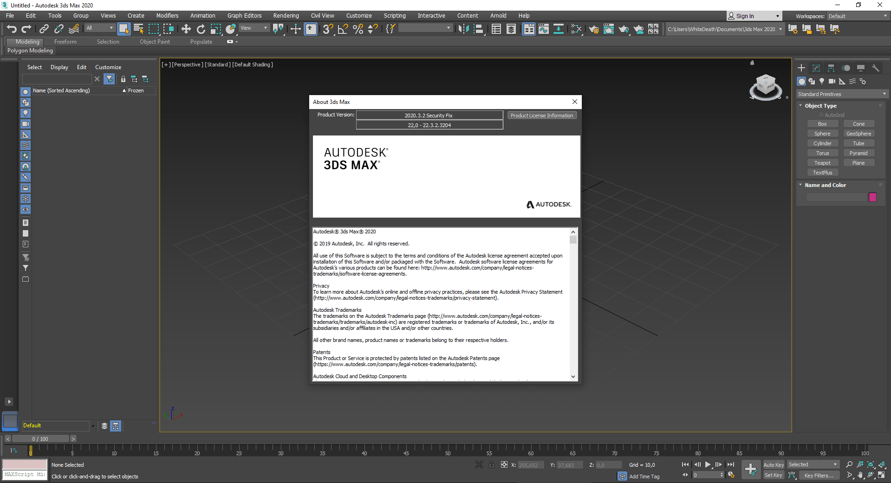
Task: Select the Select and Link tool
Action: tap(44, 29)
